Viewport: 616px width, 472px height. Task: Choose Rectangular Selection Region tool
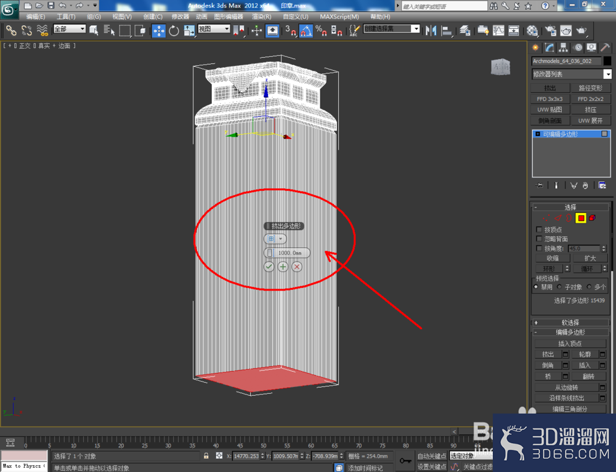pos(124,30)
